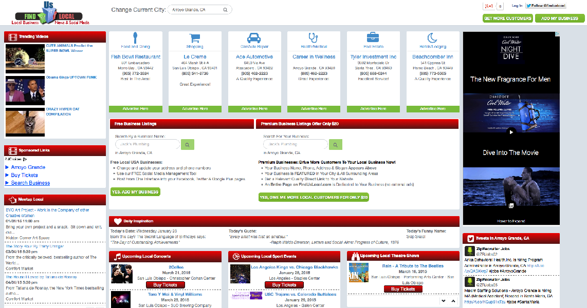The image size is (587, 308).
Task: Click Premium Business Listings green search button
Action: pos(336,145)
